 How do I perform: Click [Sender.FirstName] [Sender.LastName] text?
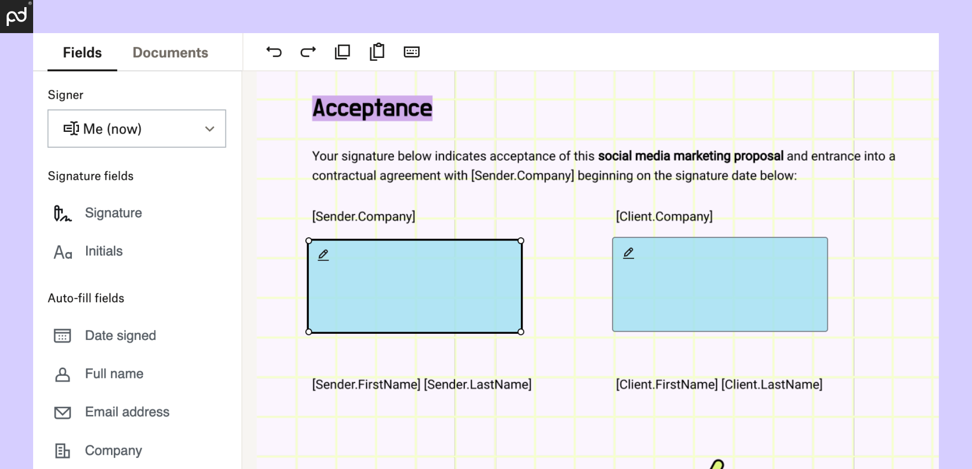pyautogui.click(x=422, y=384)
